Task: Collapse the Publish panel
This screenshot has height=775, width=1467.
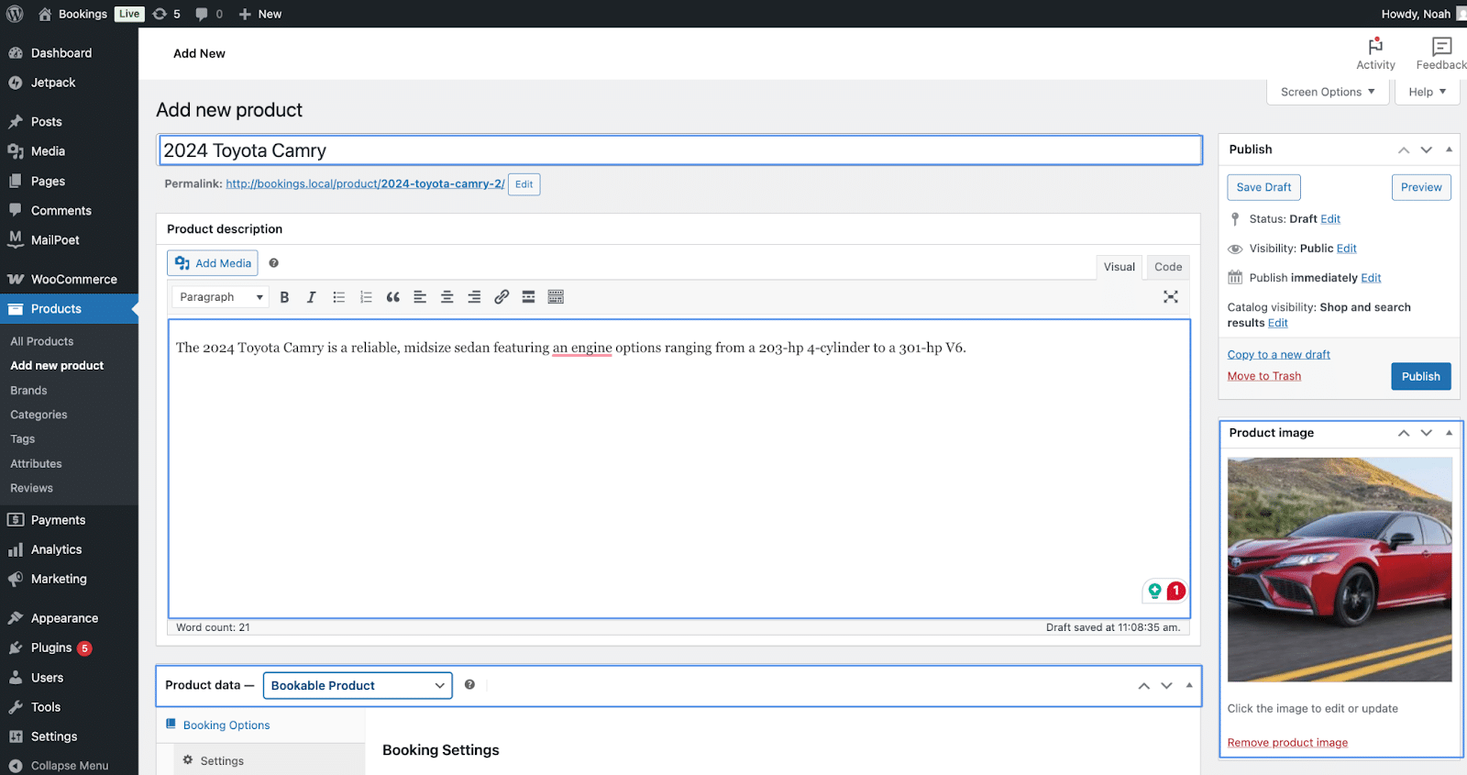Action: pos(1449,149)
